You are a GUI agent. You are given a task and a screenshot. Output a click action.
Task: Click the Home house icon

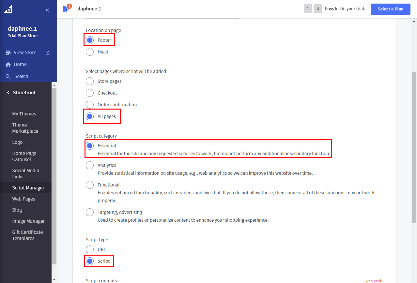click(8, 65)
